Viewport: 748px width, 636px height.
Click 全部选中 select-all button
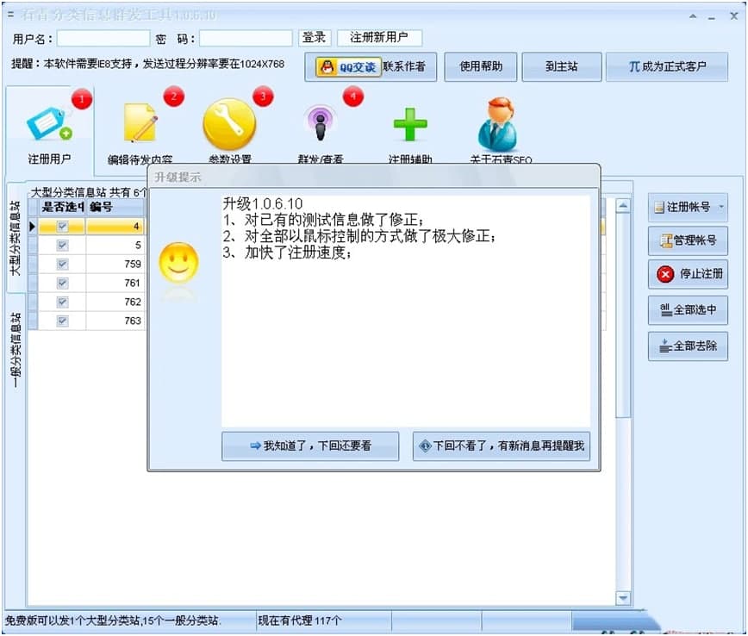[688, 310]
